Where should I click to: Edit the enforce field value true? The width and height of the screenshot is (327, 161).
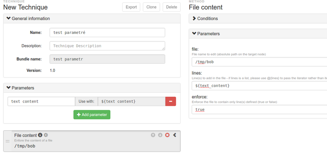259,110
